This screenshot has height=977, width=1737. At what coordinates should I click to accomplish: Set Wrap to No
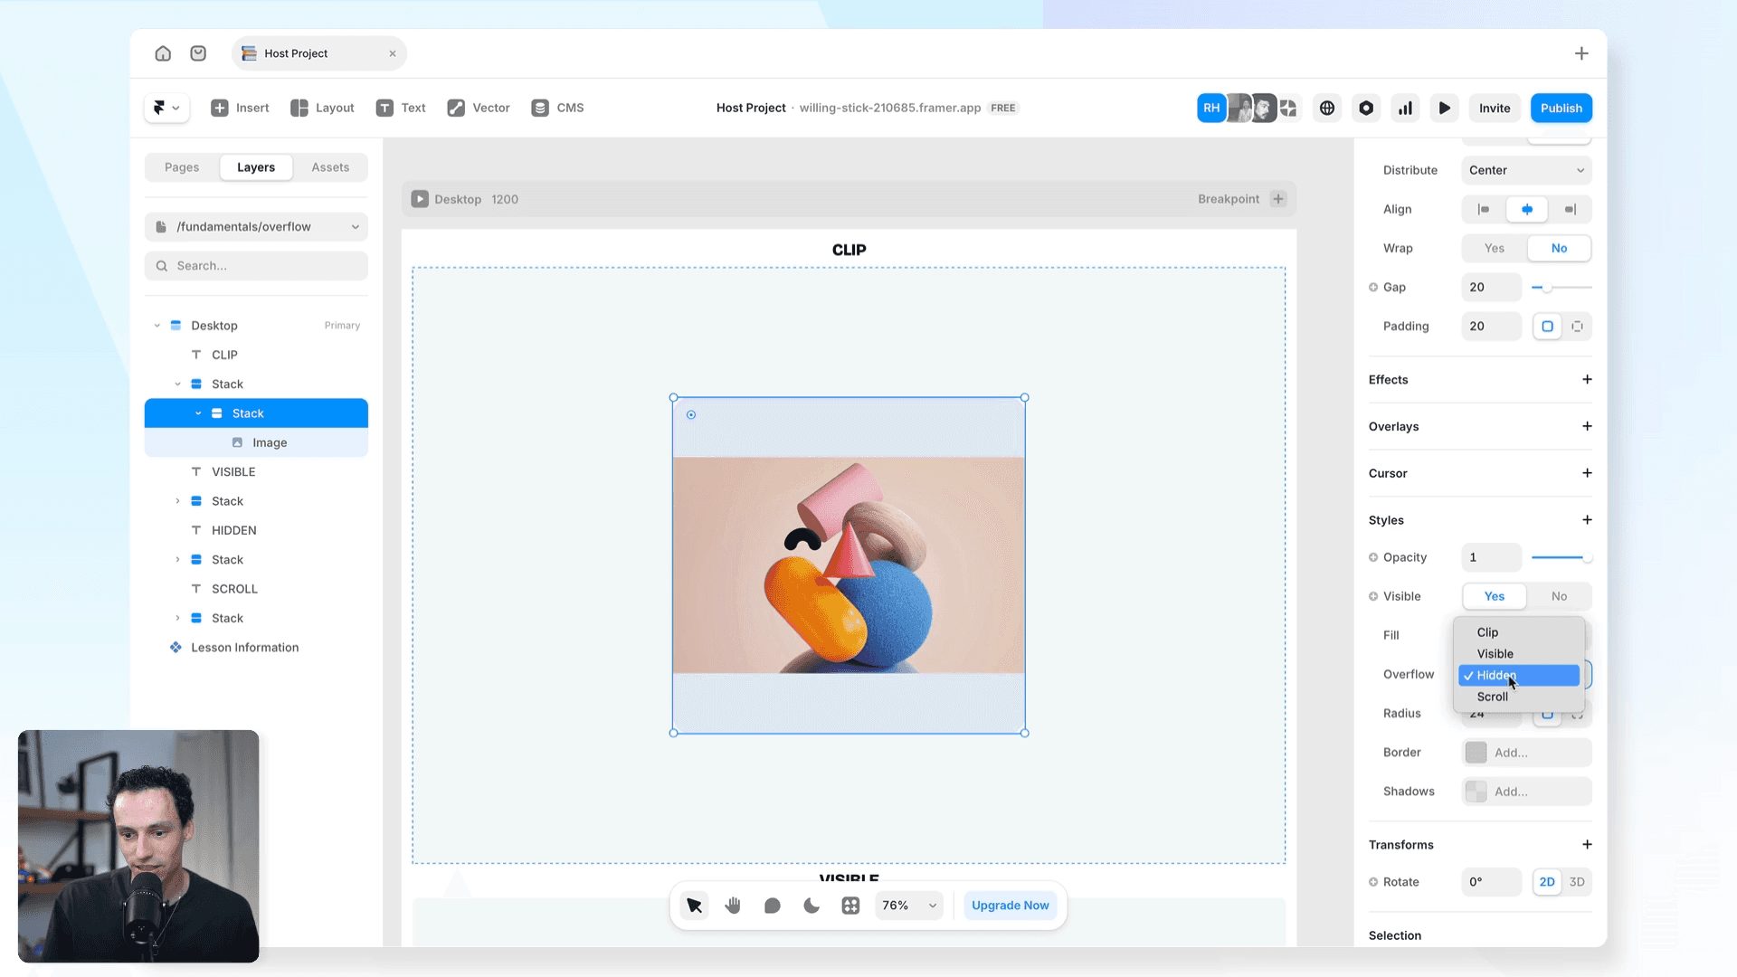(x=1560, y=248)
